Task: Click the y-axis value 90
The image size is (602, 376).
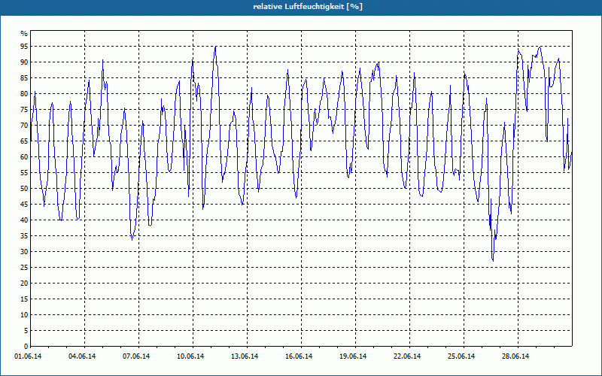Action: tap(24, 62)
